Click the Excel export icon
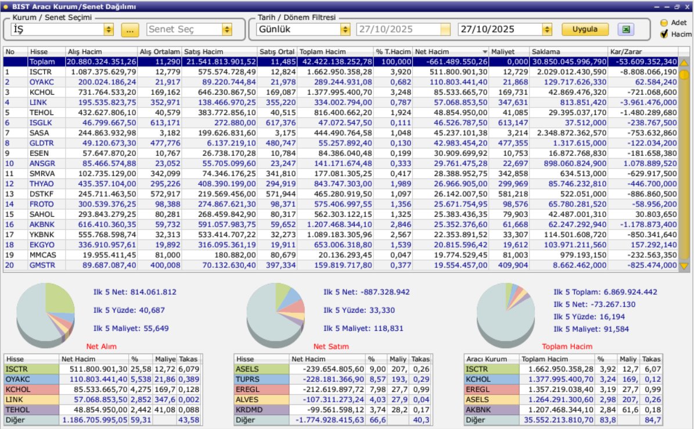Image resolution: width=694 pixels, height=429 pixels. coord(626,29)
